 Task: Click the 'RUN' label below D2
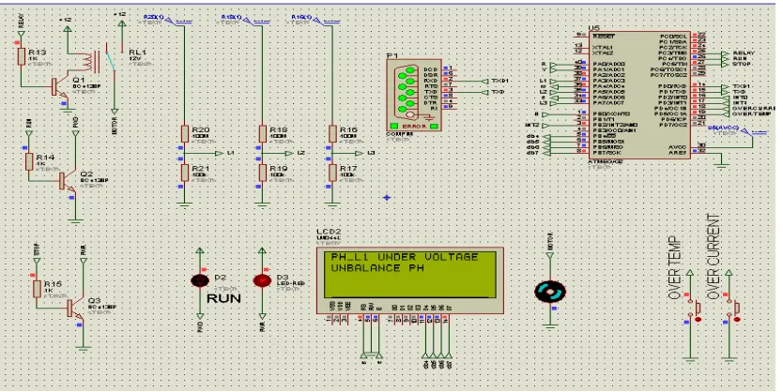[223, 299]
